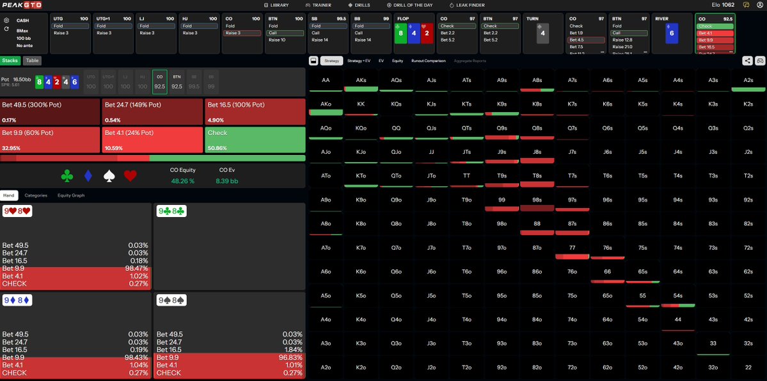Click the share icon above the matrix
Screen dimensions: 767x381
click(x=747, y=61)
